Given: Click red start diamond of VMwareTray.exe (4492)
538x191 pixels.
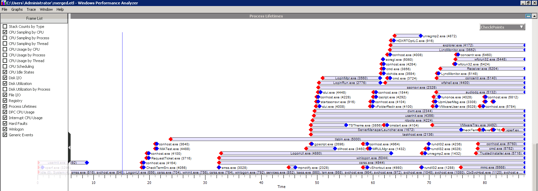Looking at the screenshot, I should 432,125.
